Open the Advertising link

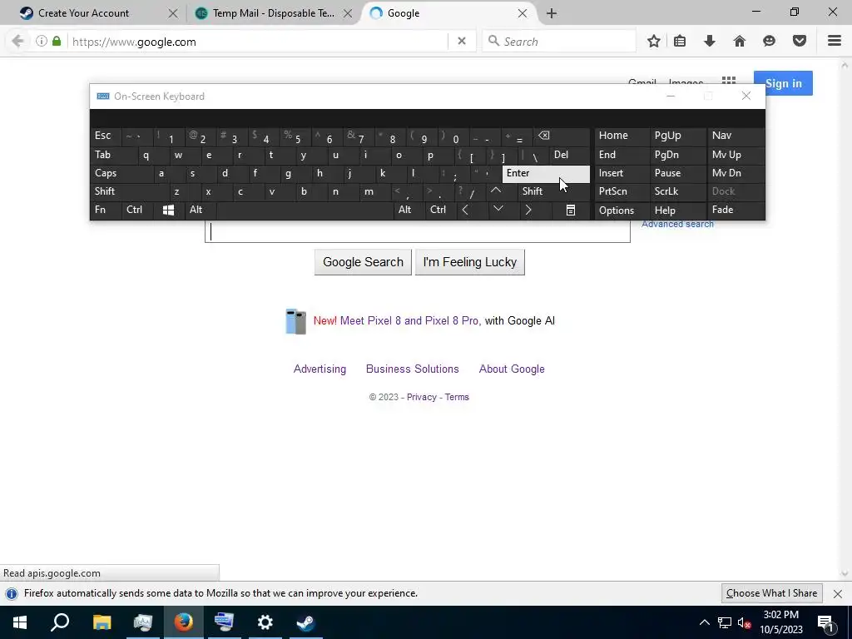(x=319, y=369)
